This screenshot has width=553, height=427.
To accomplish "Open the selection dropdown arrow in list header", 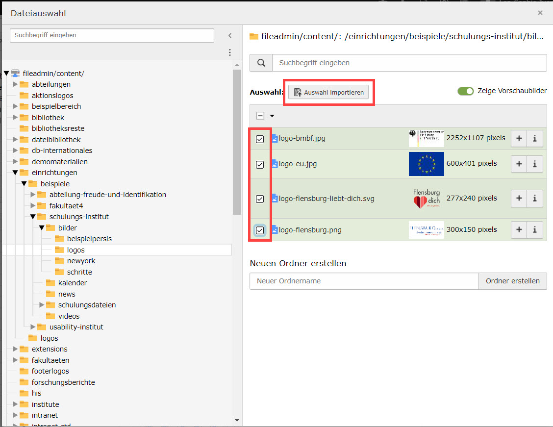I will [x=272, y=116].
